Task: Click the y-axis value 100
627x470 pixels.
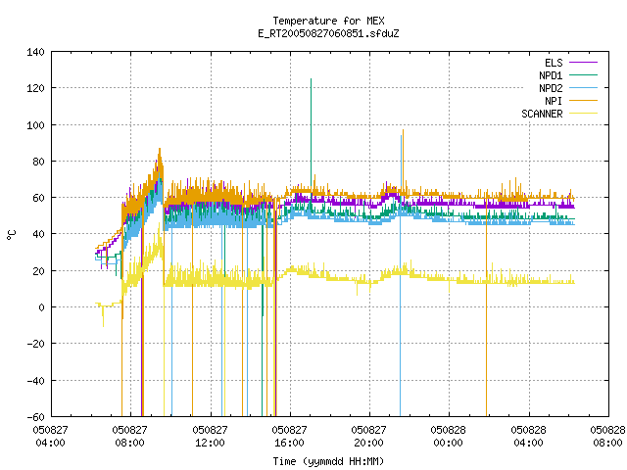Action: (x=35, y=125)
